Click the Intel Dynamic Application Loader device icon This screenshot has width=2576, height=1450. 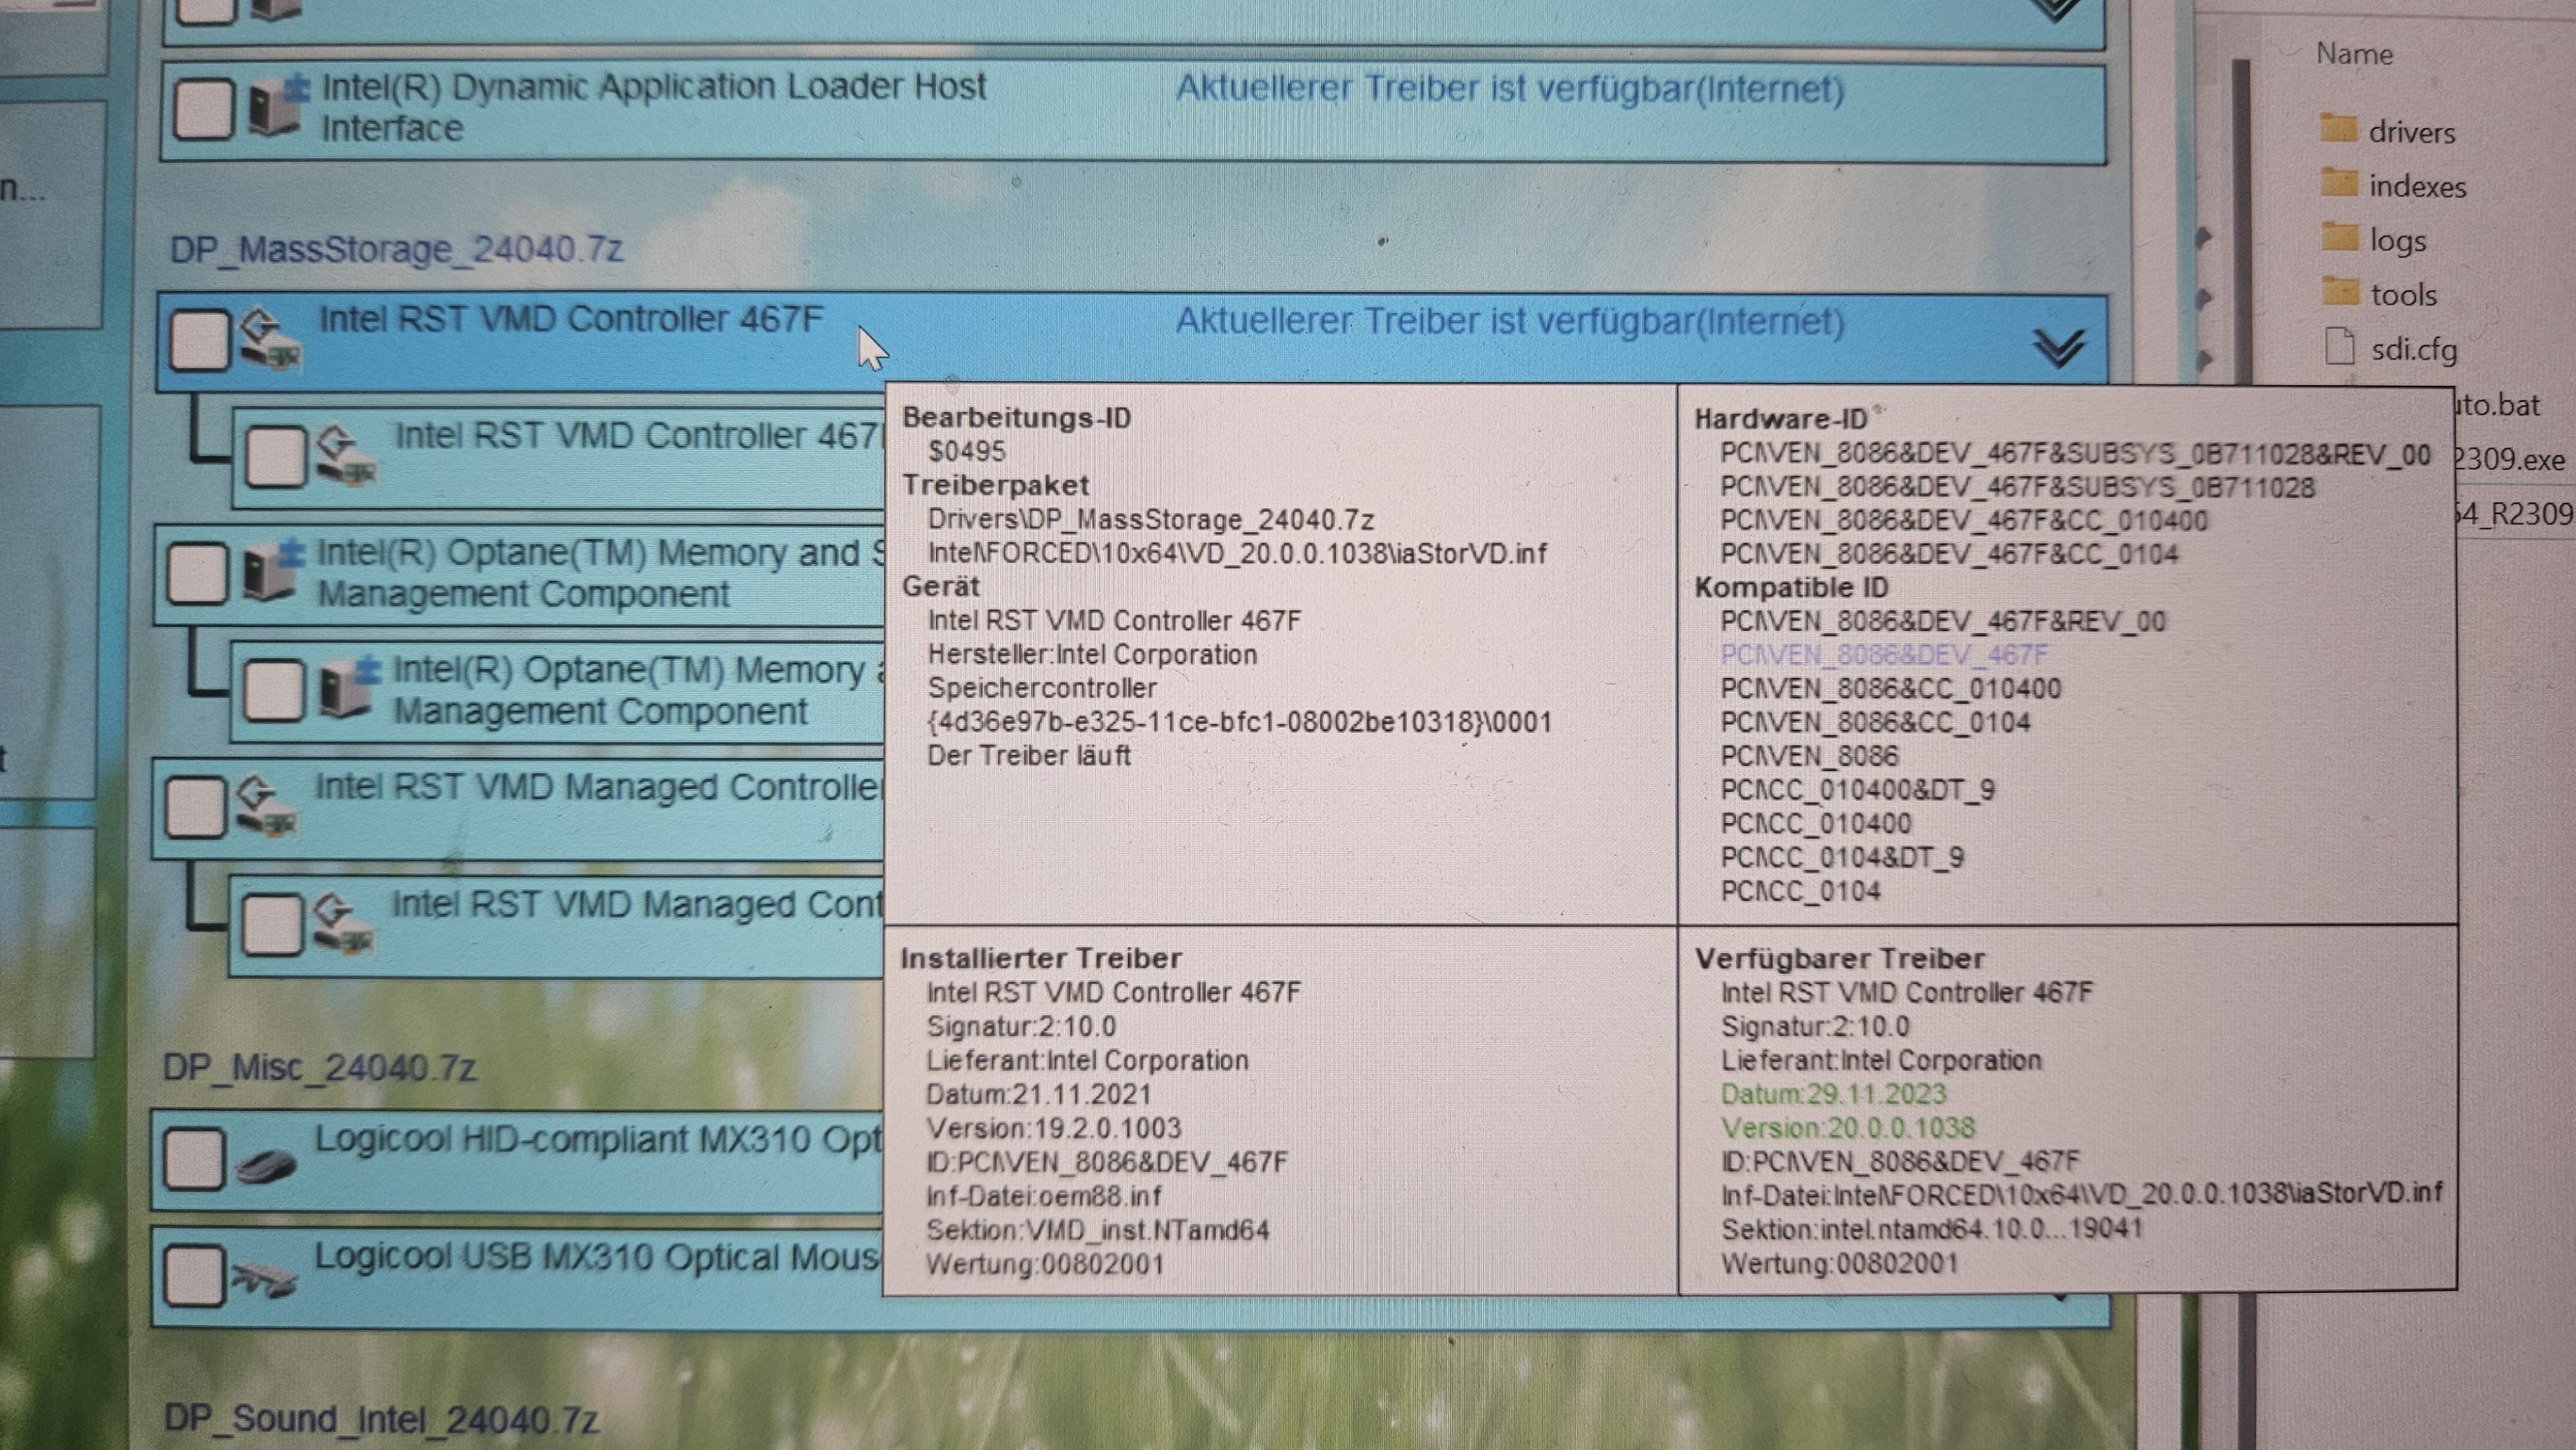pos(275,106)
